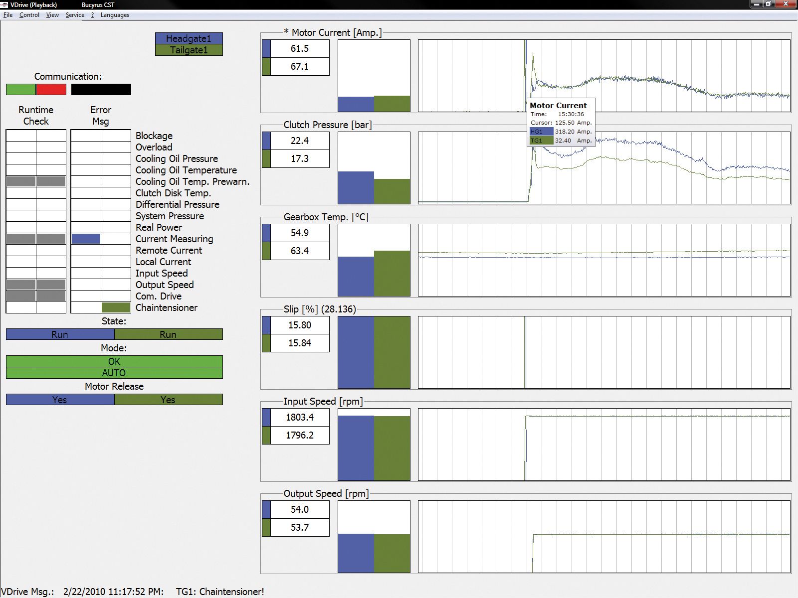
Task: Click the Gearbox Temp 63.4 value
Action: pos(300,251)
